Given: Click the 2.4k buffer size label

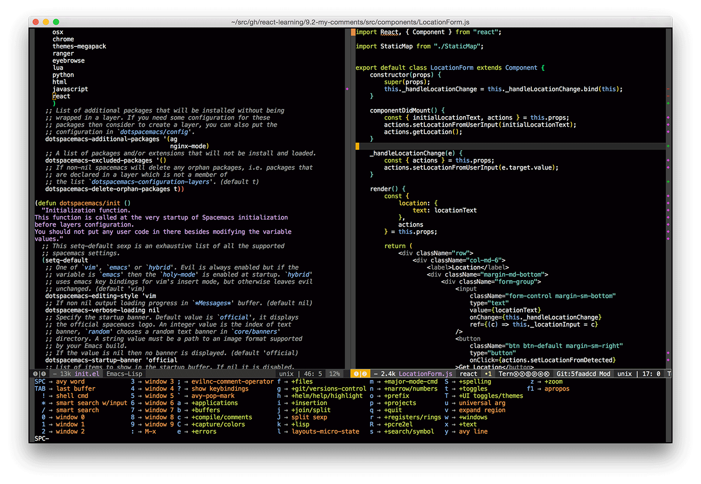Looking at the screenshot, I should click(x=388, y=374).
